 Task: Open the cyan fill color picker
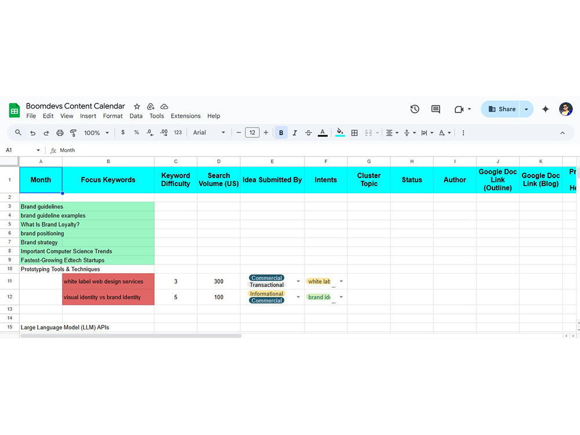[x=340, y=133]
